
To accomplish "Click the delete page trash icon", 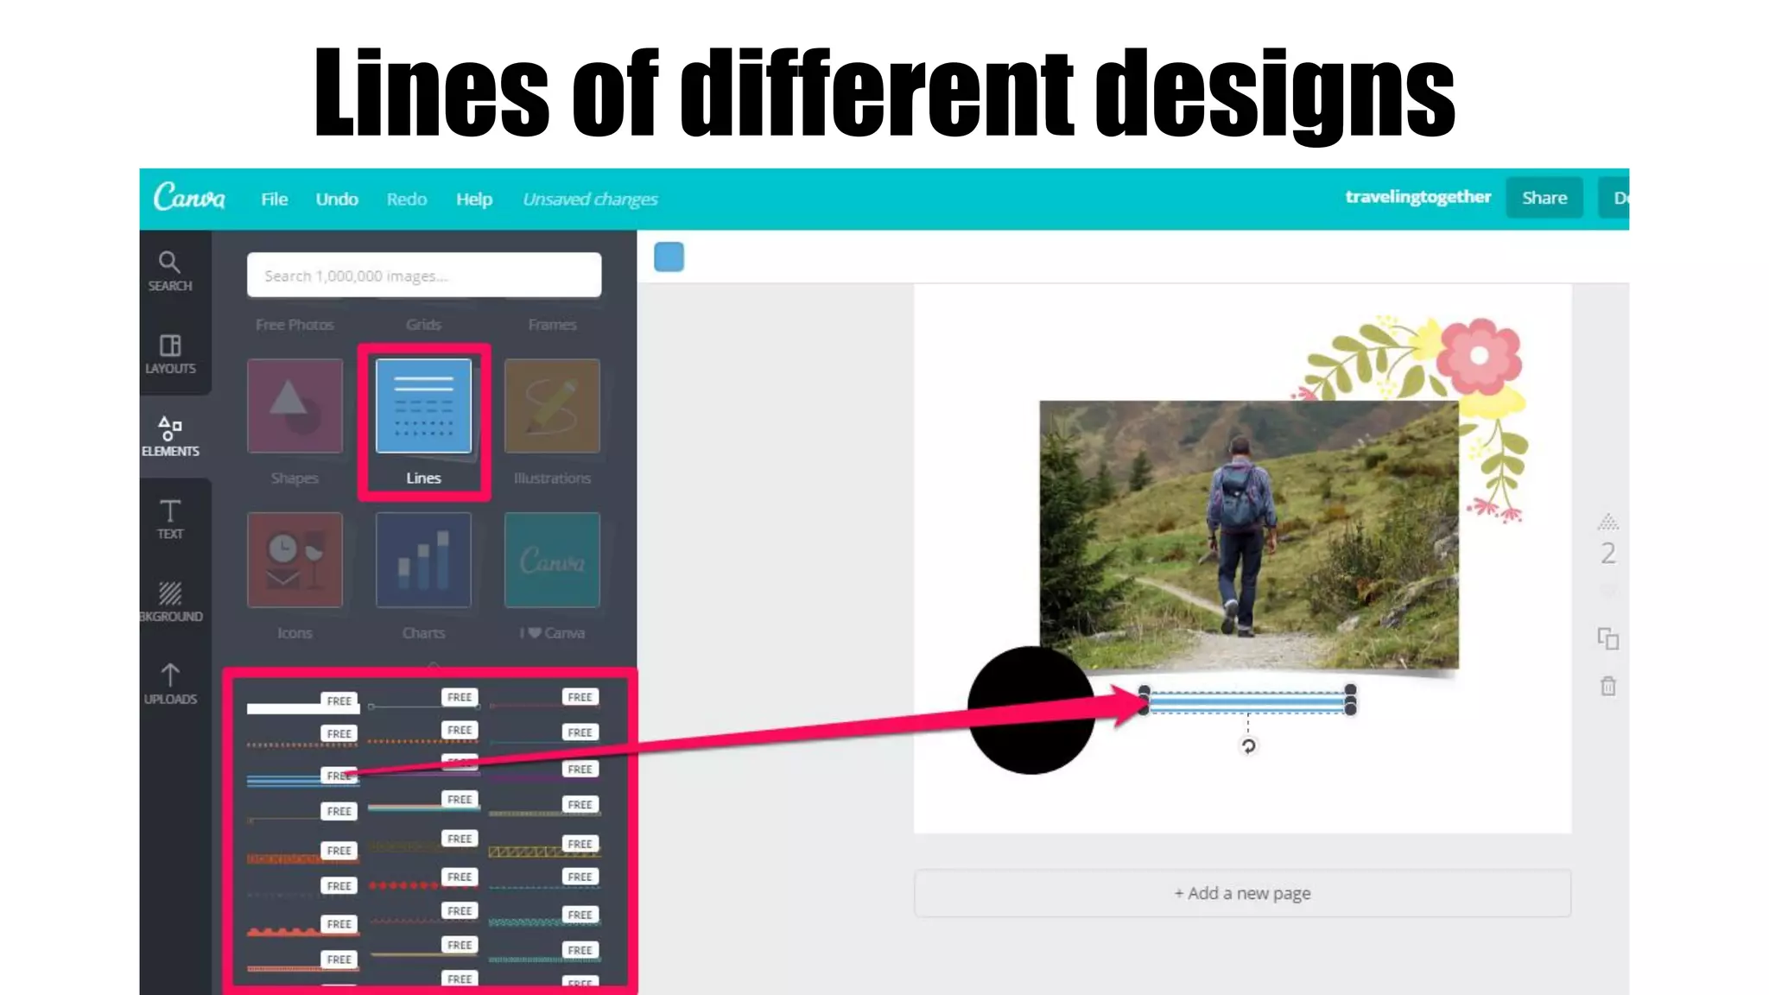I will pos(1607,687).
